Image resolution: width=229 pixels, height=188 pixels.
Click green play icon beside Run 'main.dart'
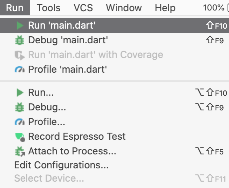pyautogui.click(x=20, y=26)
